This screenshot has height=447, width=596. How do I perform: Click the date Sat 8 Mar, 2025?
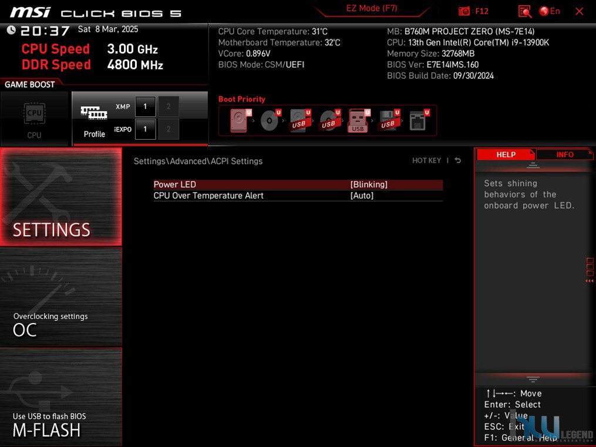(x=108, y=29)
